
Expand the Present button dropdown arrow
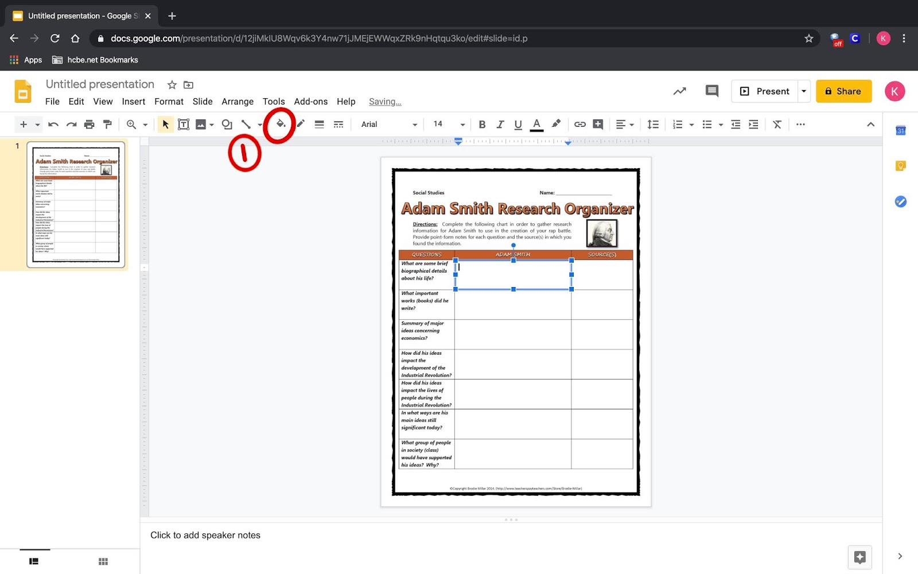tap(803, 91)
